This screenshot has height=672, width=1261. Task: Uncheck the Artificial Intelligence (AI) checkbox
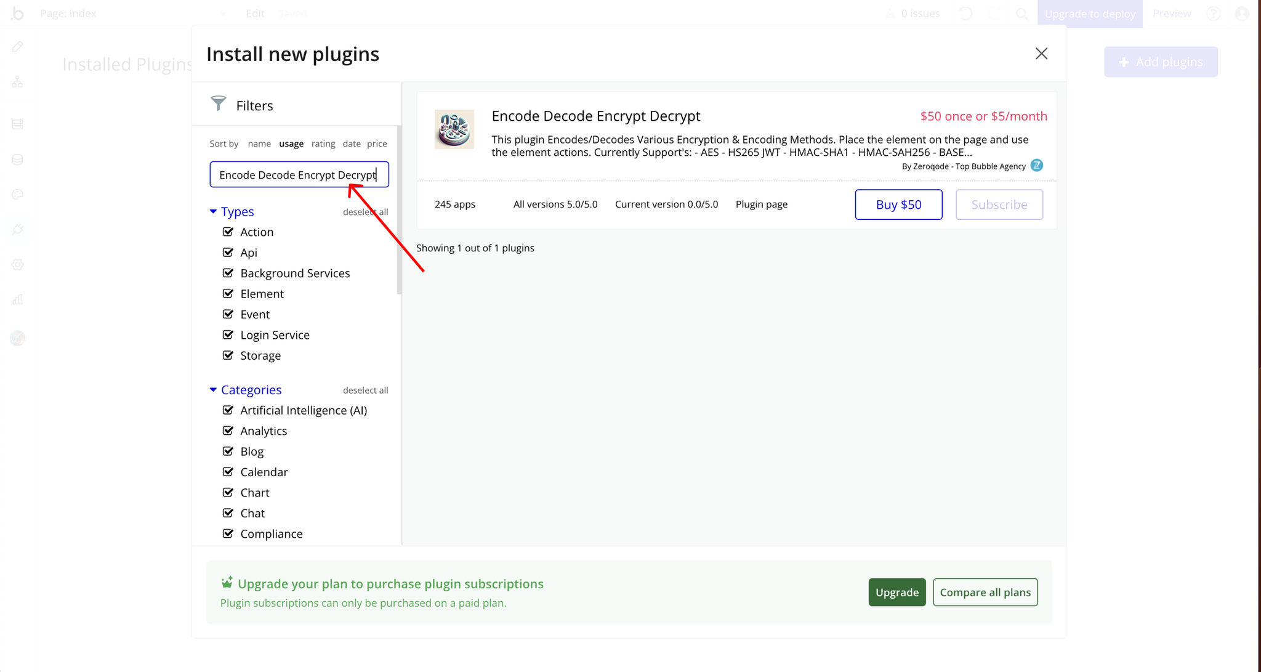228,410
